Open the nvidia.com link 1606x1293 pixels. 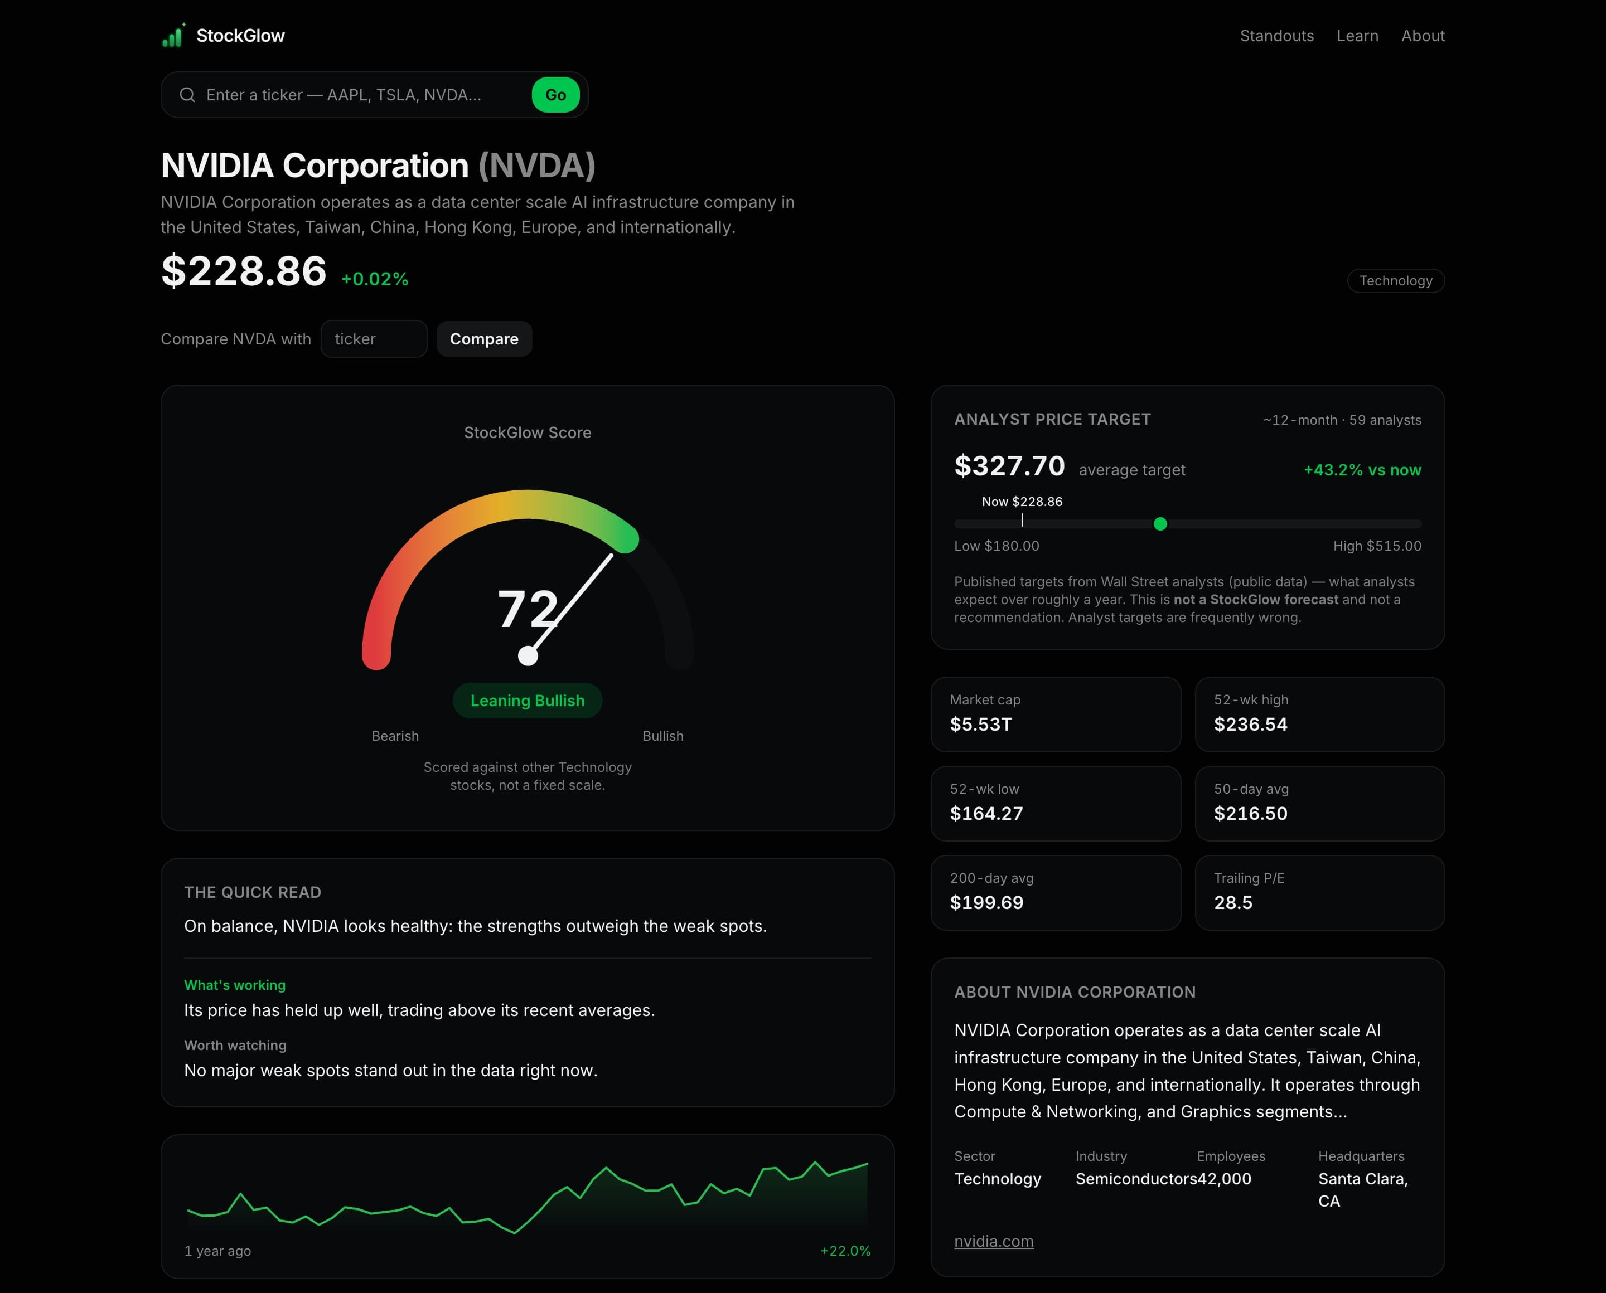point(993,1241)
